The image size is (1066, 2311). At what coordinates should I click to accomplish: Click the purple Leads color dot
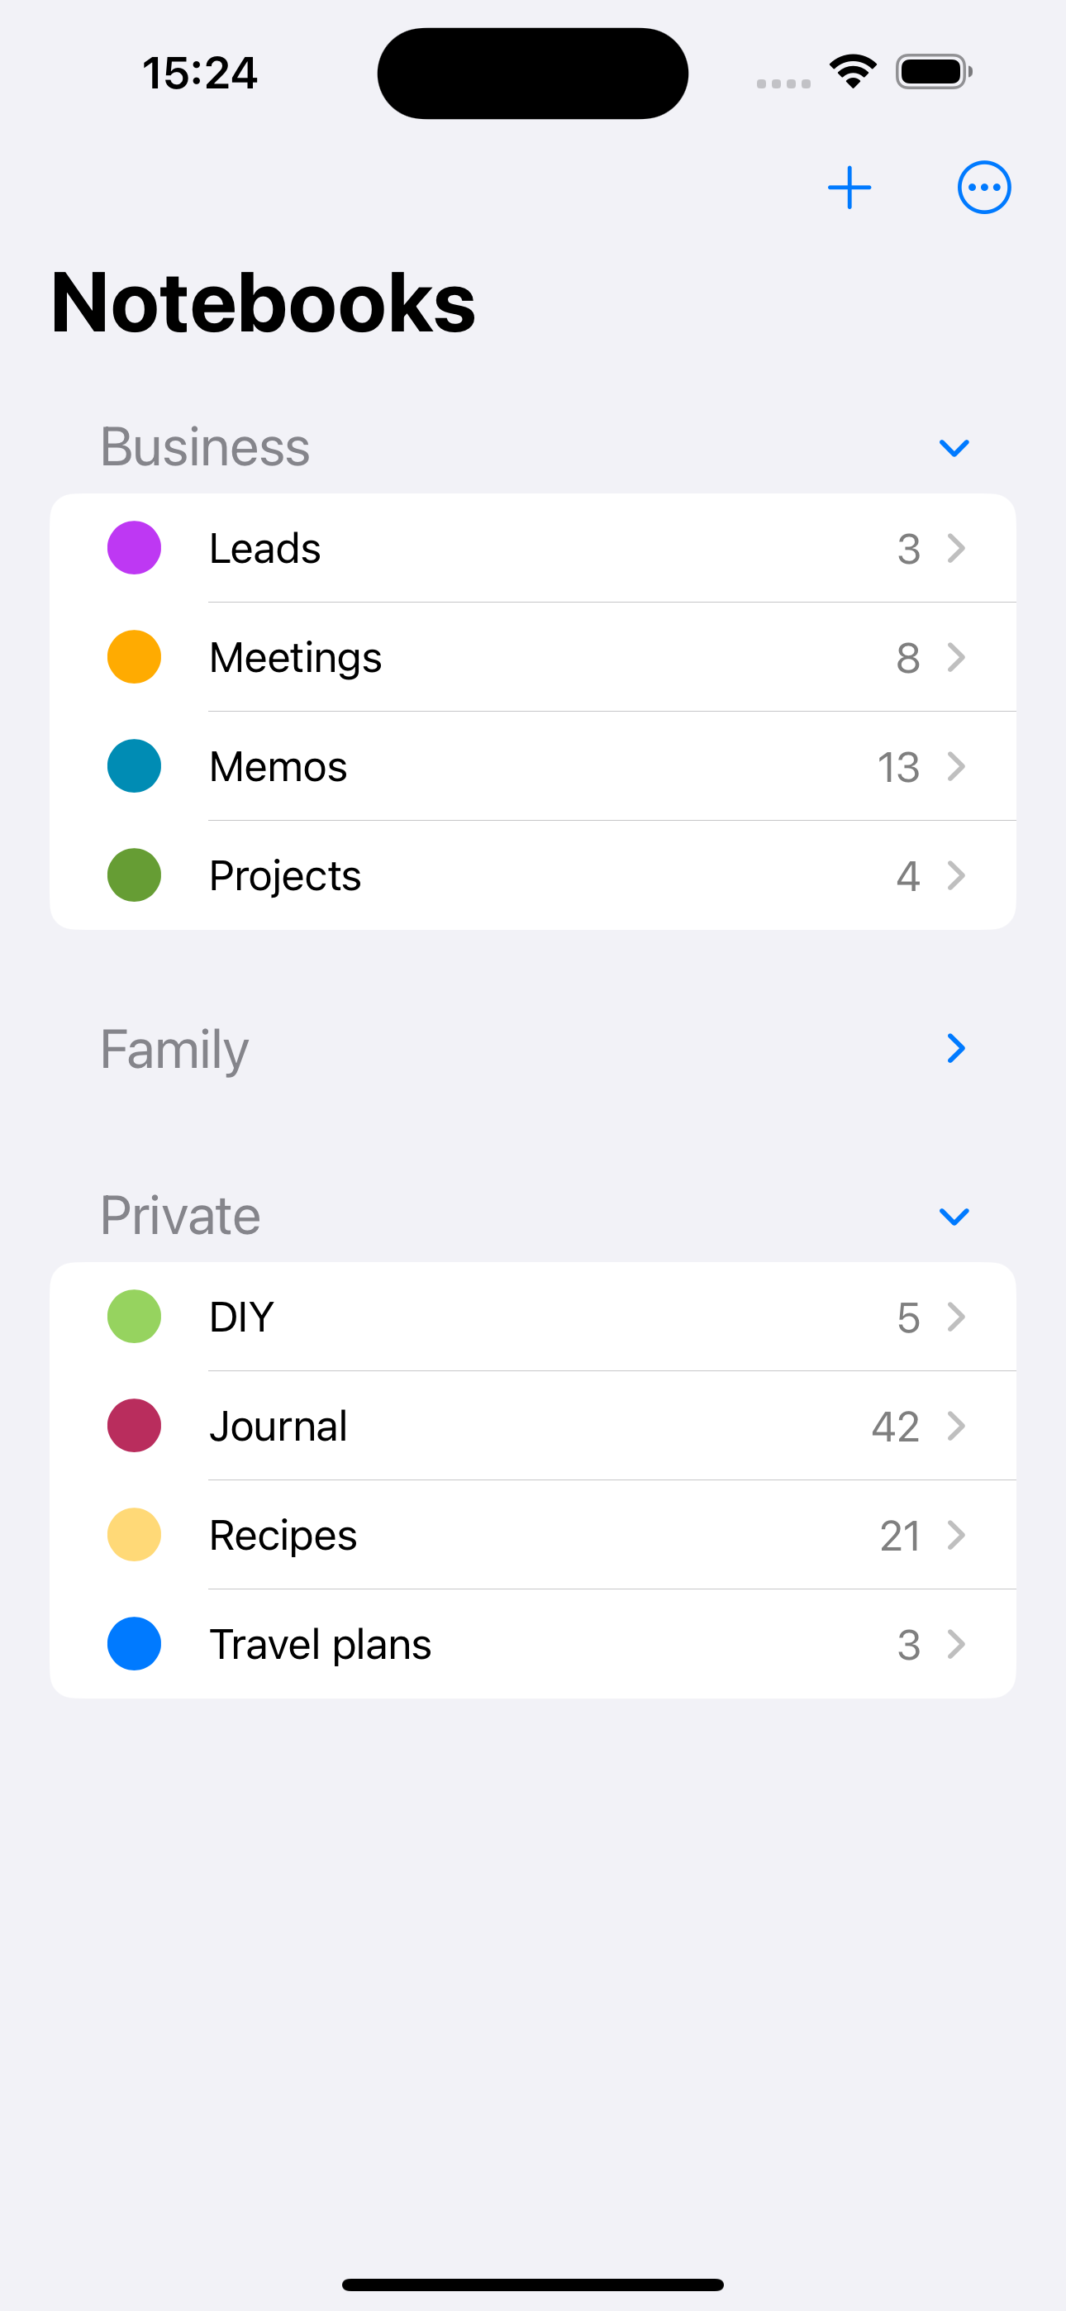pyautogui.click(x=135, y=548)
